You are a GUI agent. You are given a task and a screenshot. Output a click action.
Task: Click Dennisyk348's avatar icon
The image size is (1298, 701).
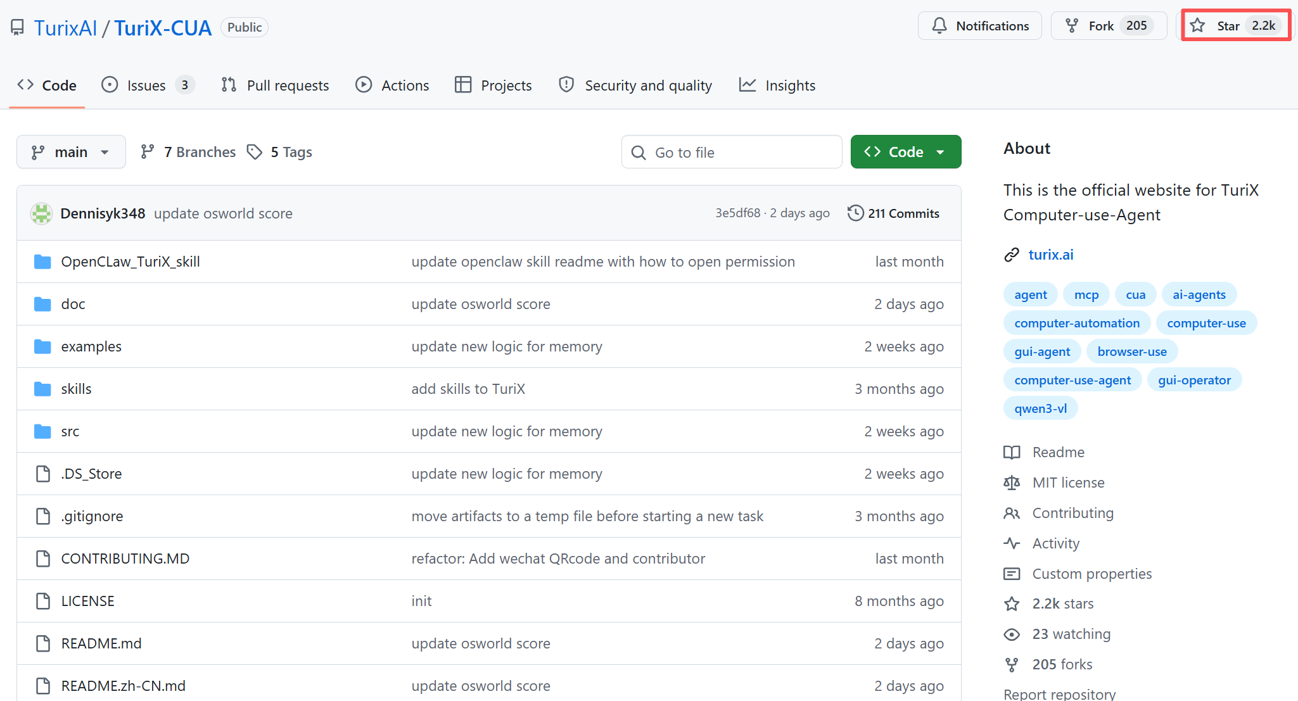pos(42,214)
